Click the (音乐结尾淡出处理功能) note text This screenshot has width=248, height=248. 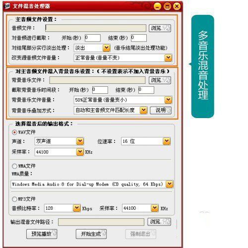[x=141, y=48]
